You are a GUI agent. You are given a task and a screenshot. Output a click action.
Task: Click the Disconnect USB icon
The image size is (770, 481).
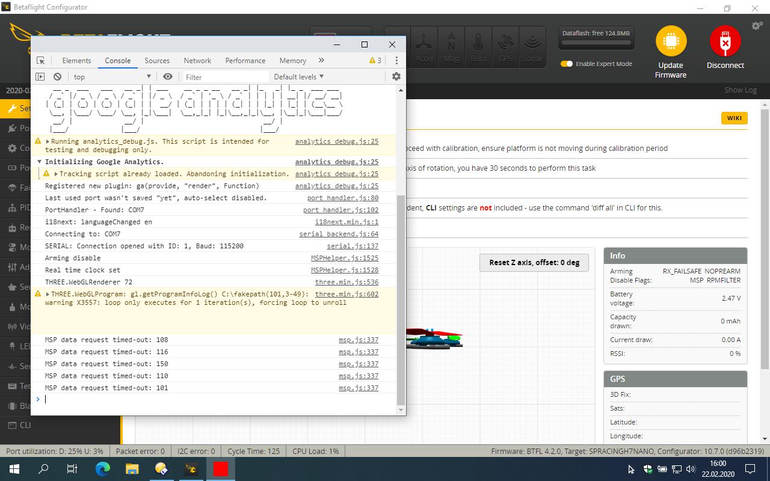[725, 41]
